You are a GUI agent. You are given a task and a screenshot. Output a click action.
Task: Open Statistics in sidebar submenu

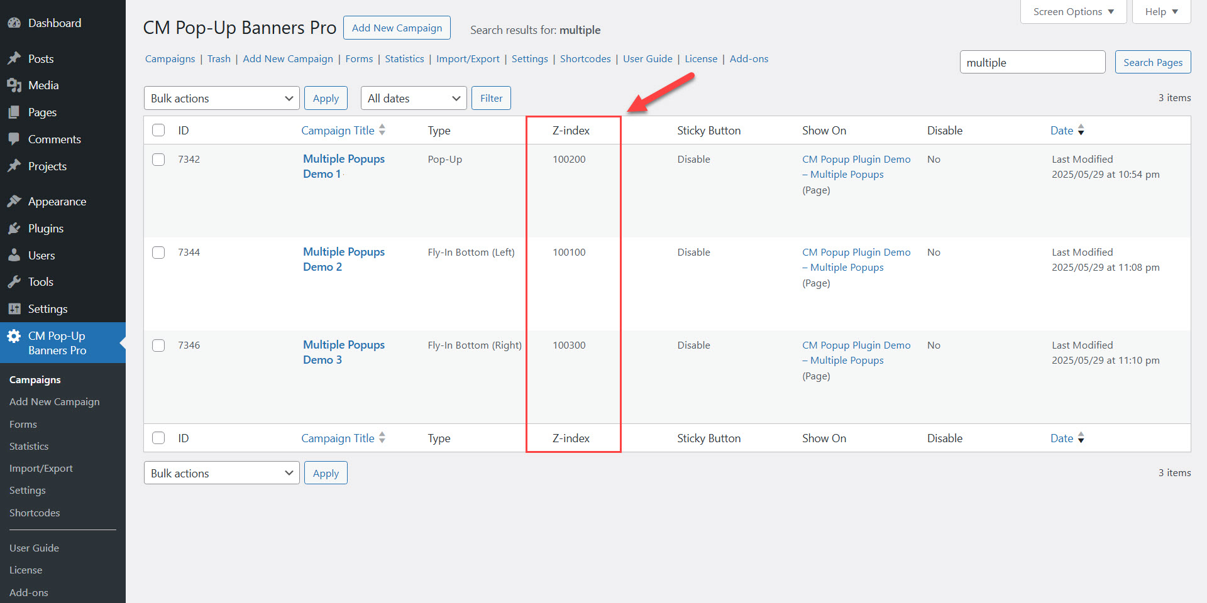[x=29, y=447]
